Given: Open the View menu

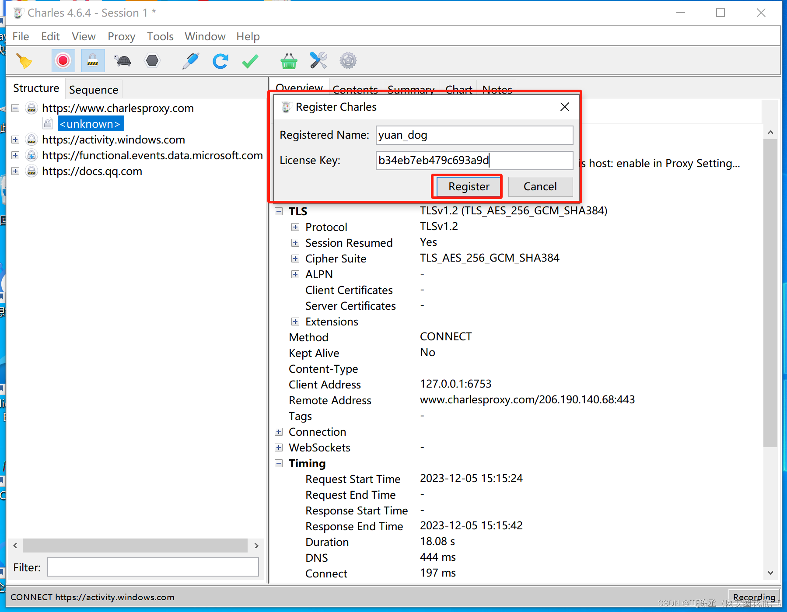Looking at the screenshot, I should point(84,36).
